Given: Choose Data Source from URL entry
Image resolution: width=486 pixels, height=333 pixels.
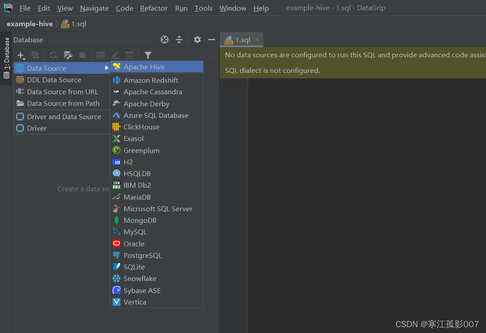Looking at the screenshot, I should (62, 92).
